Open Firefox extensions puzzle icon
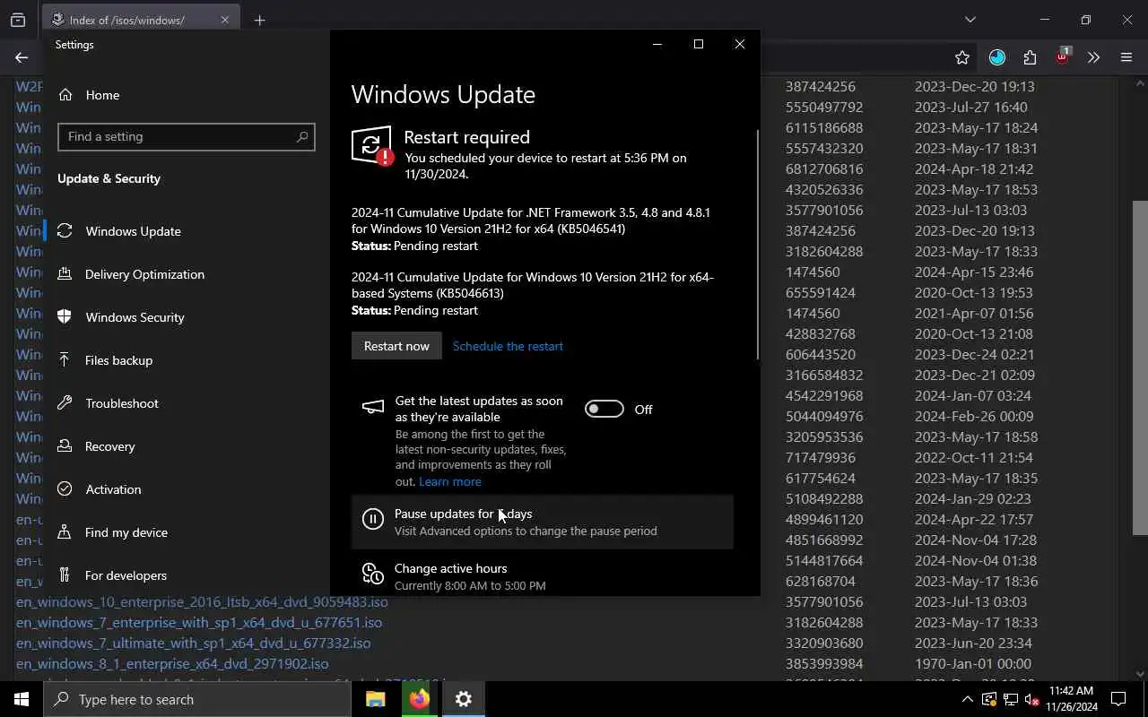Viewport: 1148px width, 717px height. click(1030, 57)
